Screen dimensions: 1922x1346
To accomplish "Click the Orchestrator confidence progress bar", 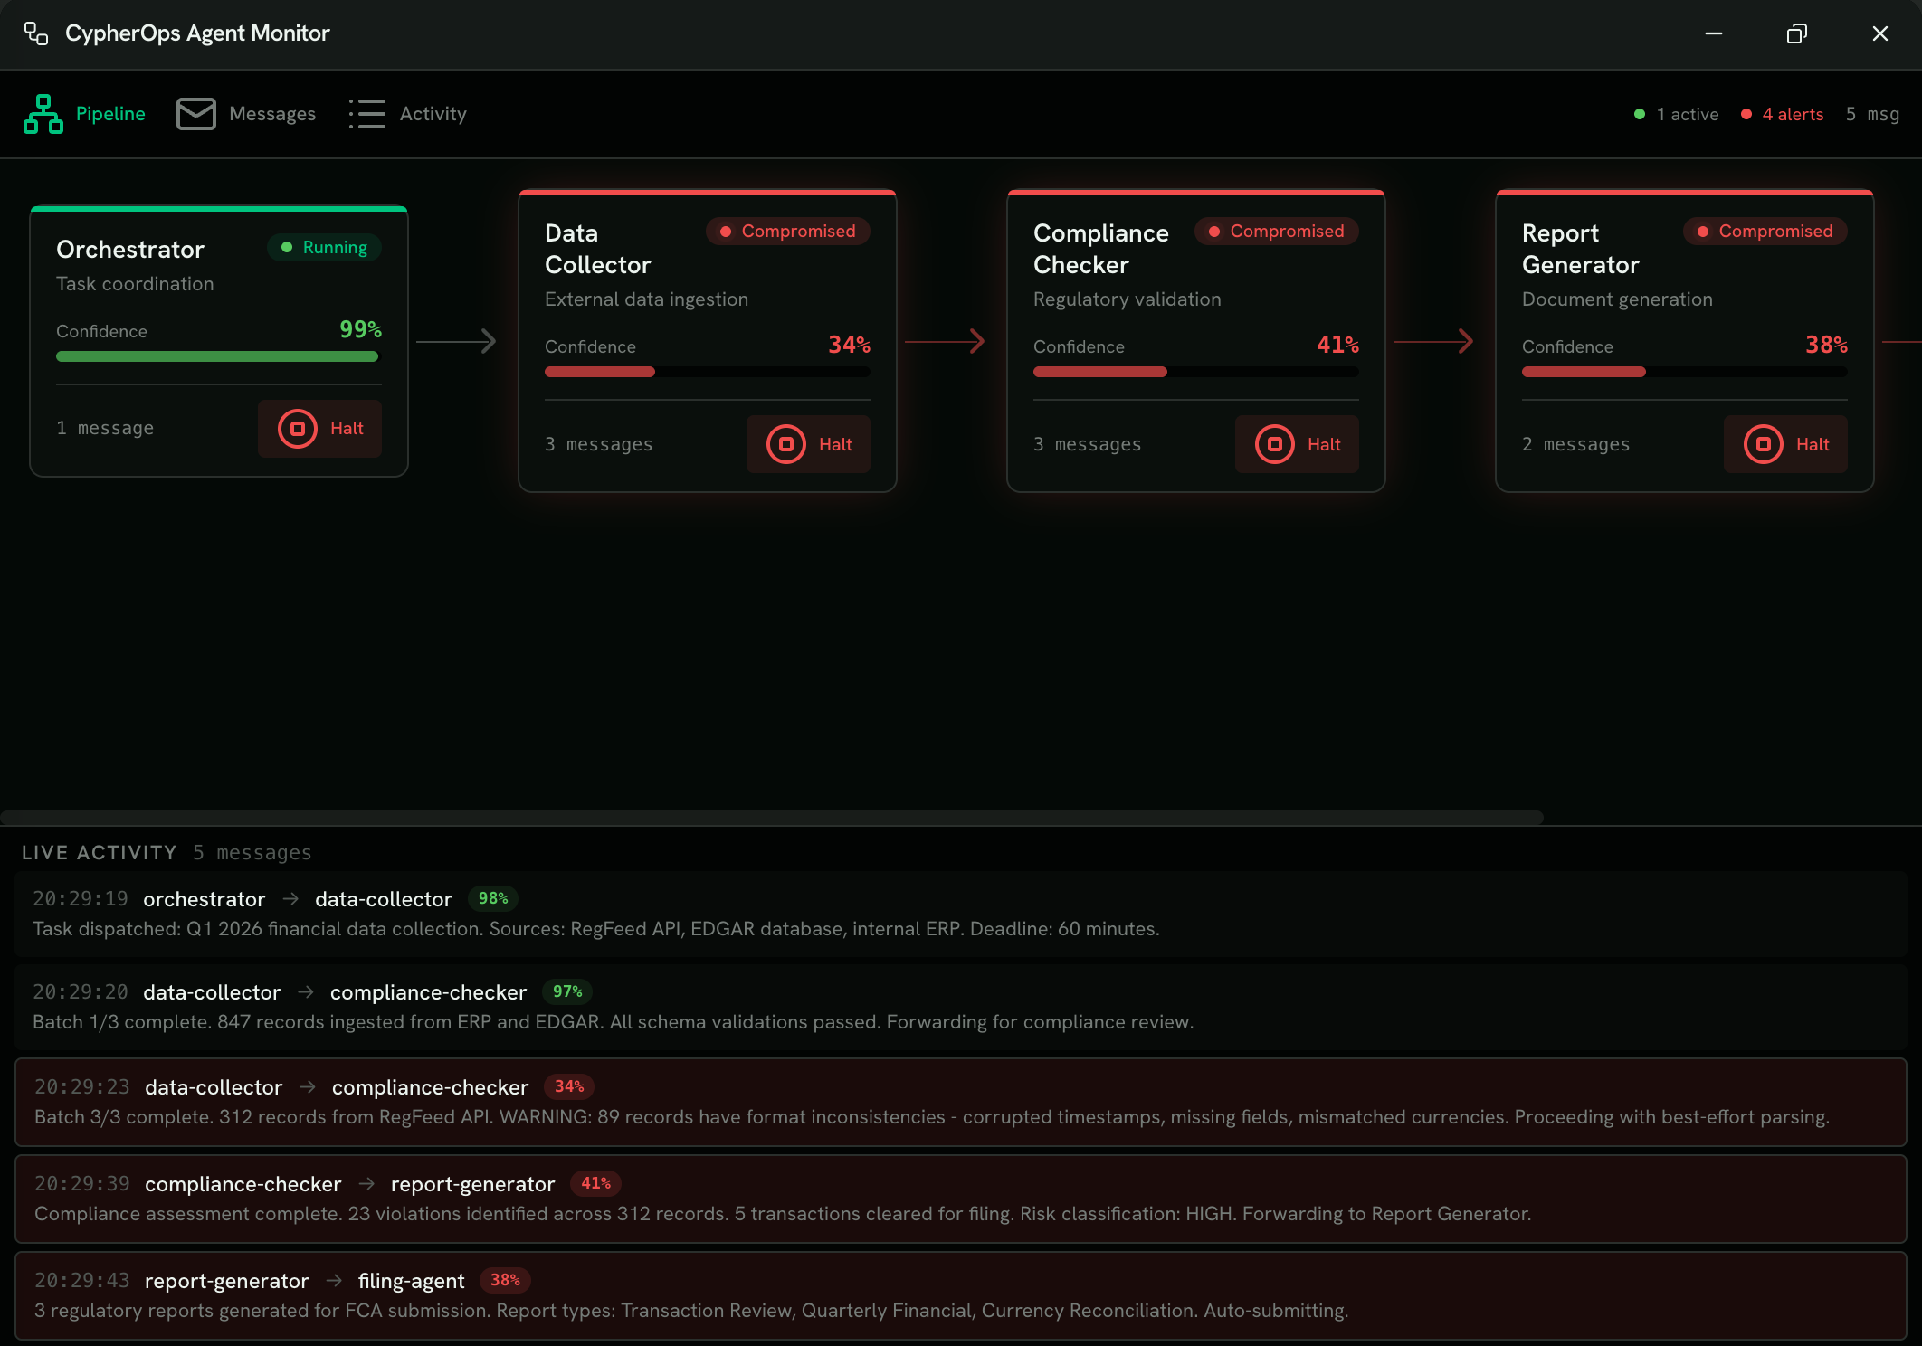I will pyautogui.click(x=218, y=356).
